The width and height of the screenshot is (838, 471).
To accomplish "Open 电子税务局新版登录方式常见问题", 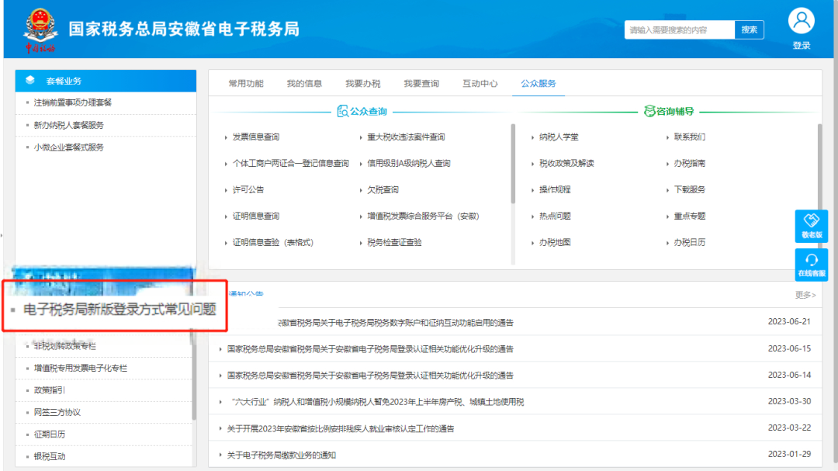I will pos(119,310).
